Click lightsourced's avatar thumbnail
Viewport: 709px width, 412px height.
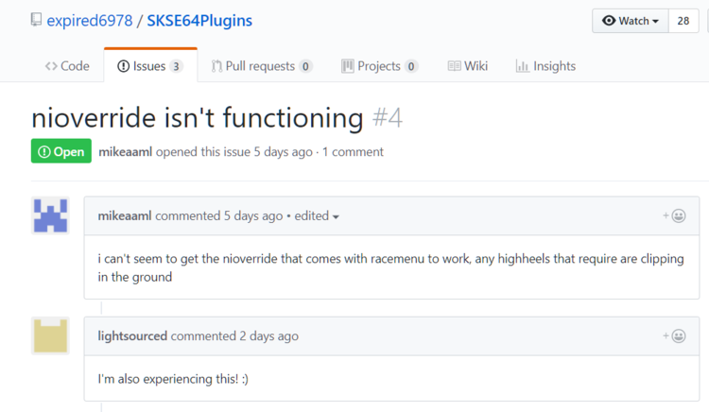click(x=50, y=335)
